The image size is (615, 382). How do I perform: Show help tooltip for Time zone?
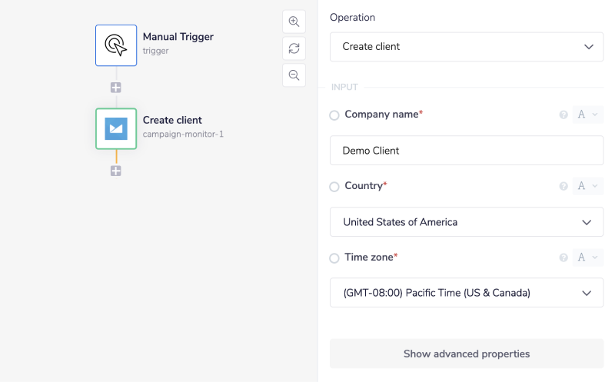tap(563, 257)
